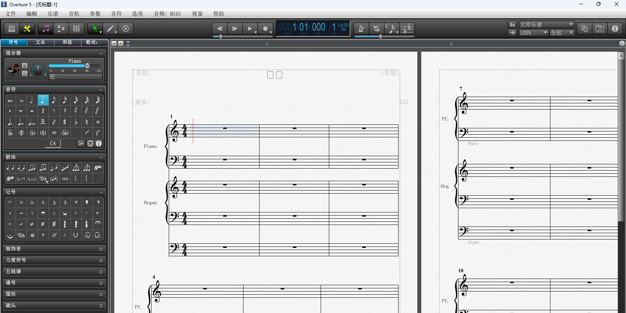Click the loop playback icon

(x=376, y=29)
